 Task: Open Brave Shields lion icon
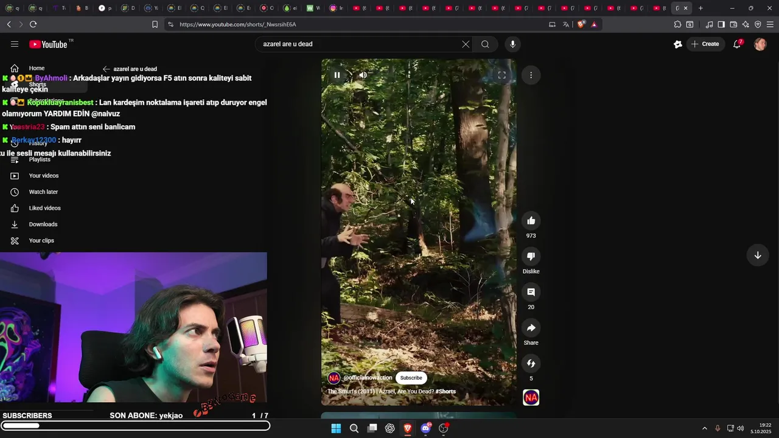(x=581, y=24)
